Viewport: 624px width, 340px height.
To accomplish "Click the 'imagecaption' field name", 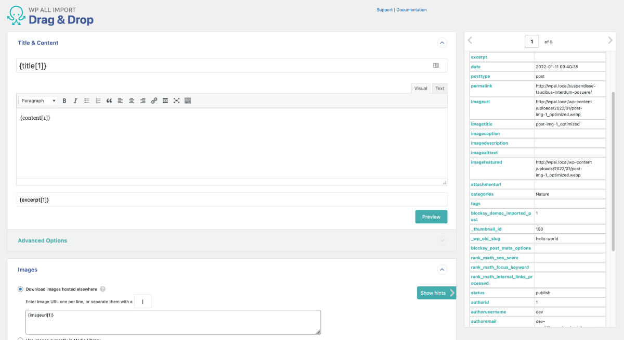I will click(x=485, y=133).
